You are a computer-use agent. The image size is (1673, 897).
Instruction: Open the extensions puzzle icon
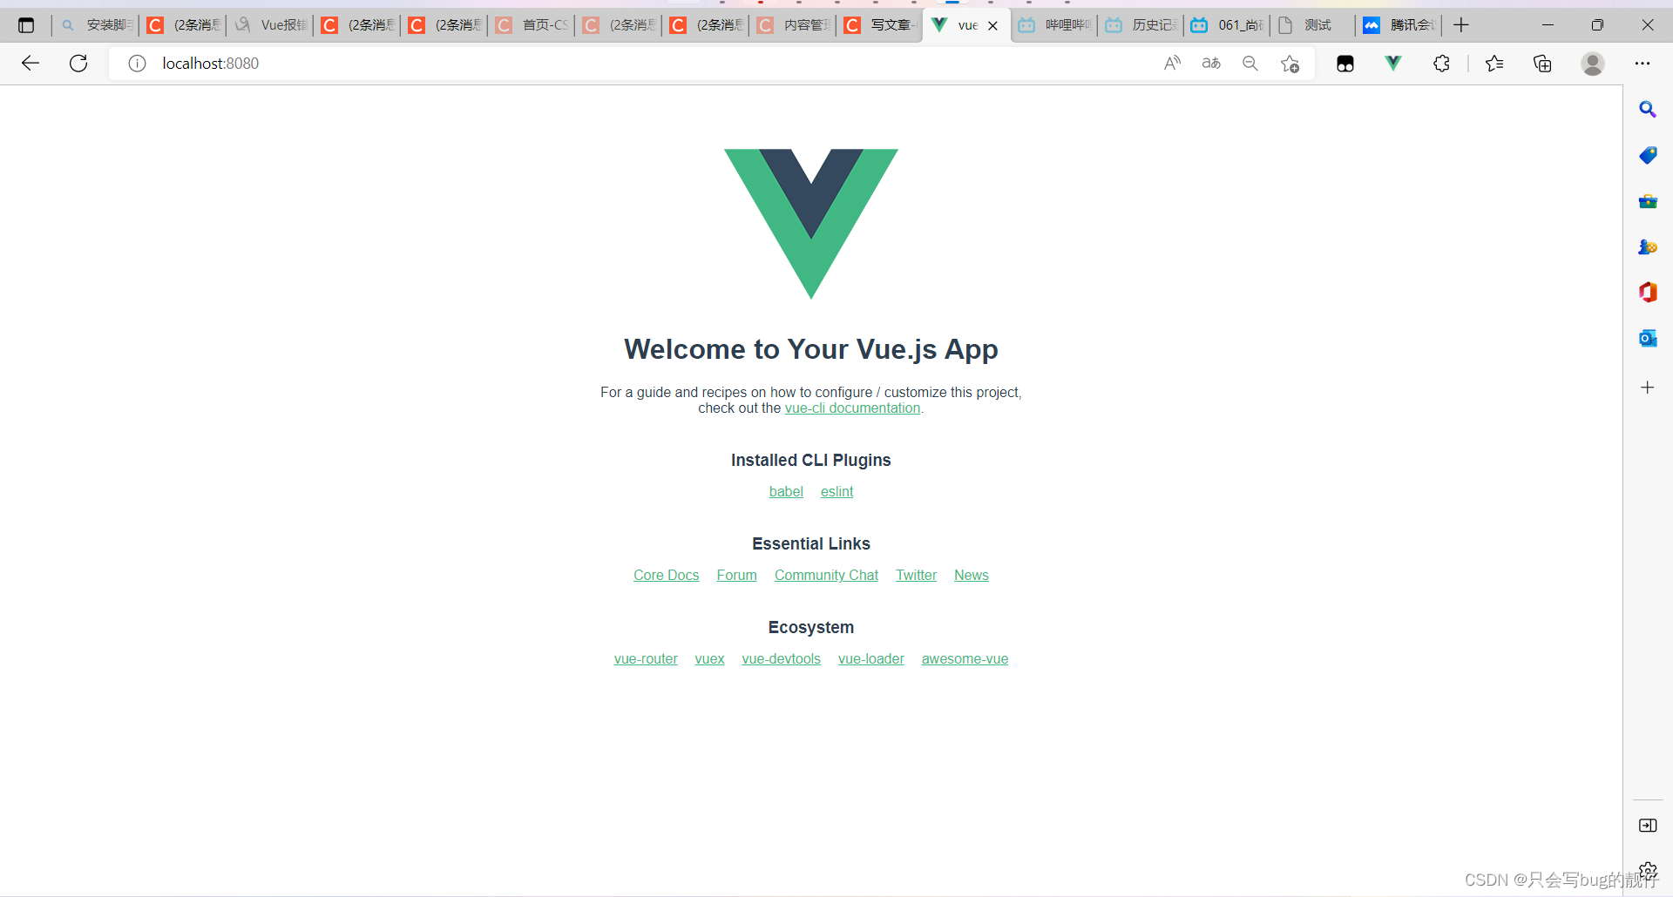click(x=1442, y=63)
